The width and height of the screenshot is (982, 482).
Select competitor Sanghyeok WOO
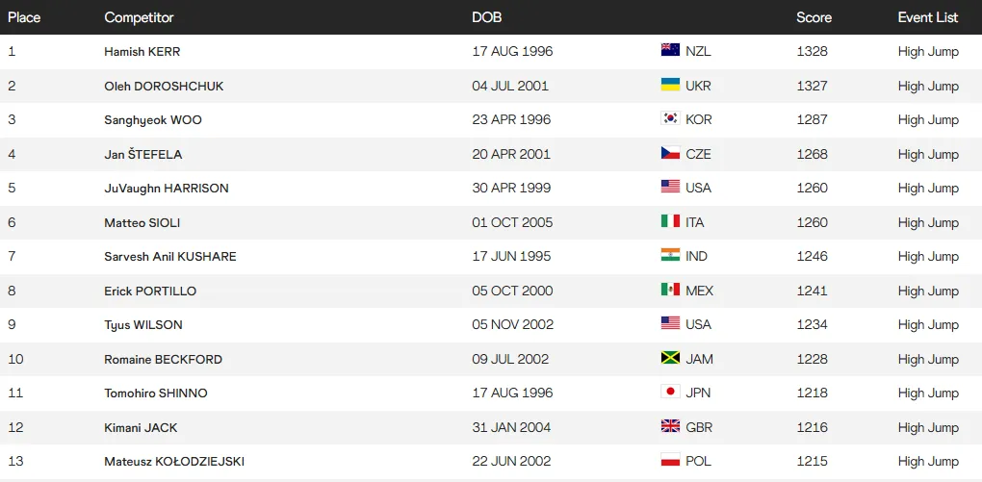pyautogui.click(x=153, y=120)
